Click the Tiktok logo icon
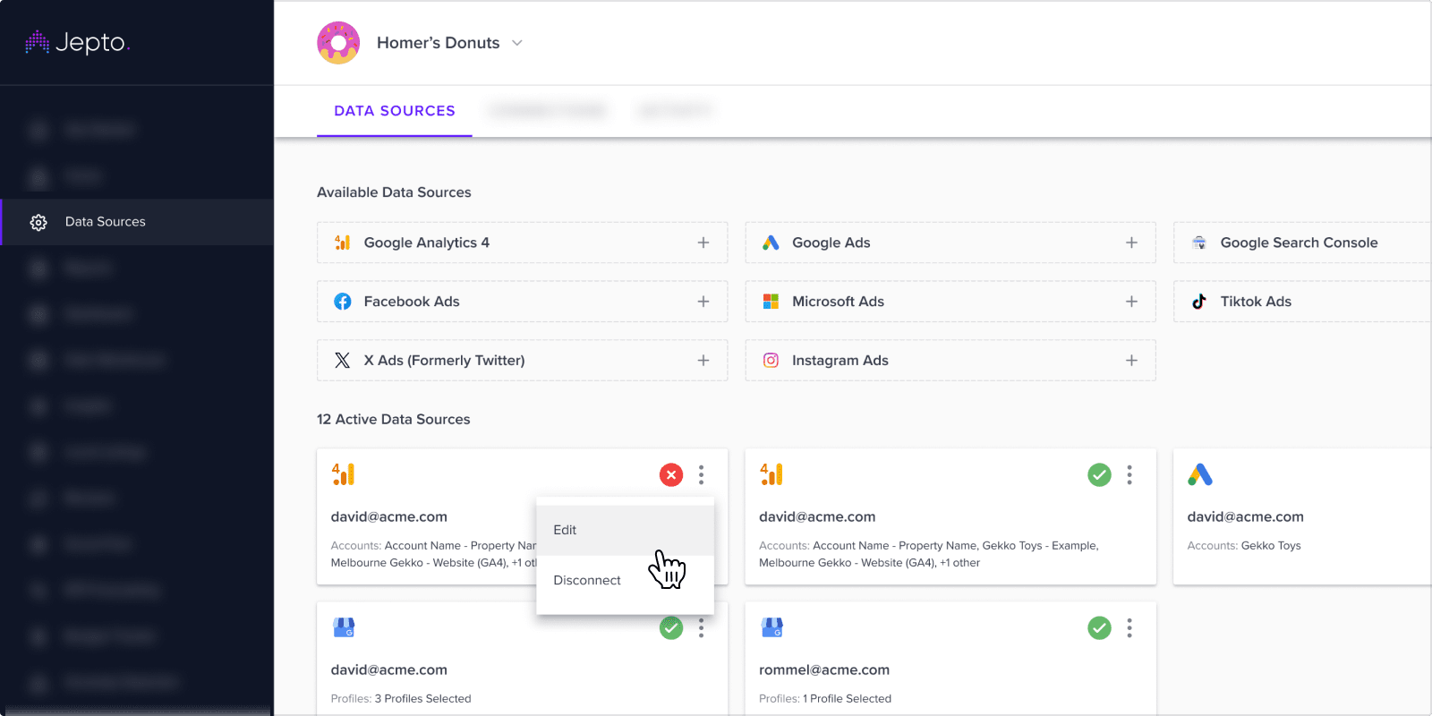Viewport: 1432px width, 716px height. [1199, 302]
